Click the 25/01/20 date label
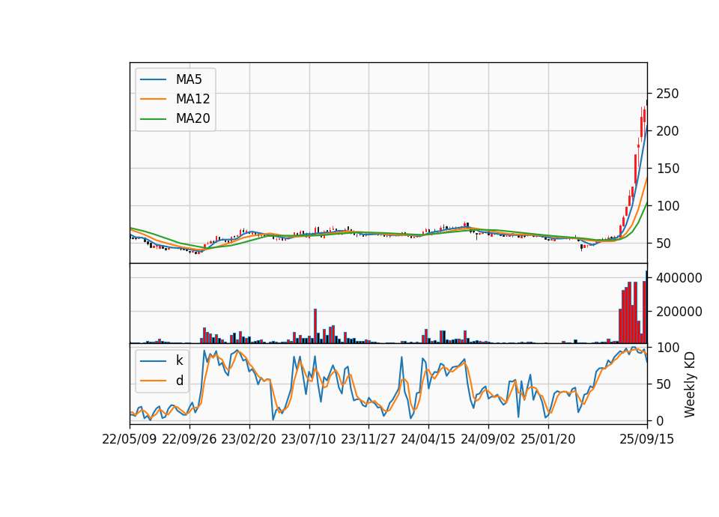Screen dimensions: 719x517 (548, 440)
